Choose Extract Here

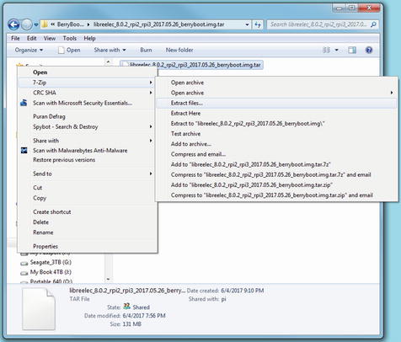(276, 114)
